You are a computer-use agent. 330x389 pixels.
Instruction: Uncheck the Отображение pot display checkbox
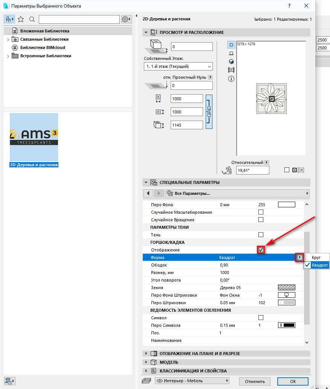click(x=261, y=250)
